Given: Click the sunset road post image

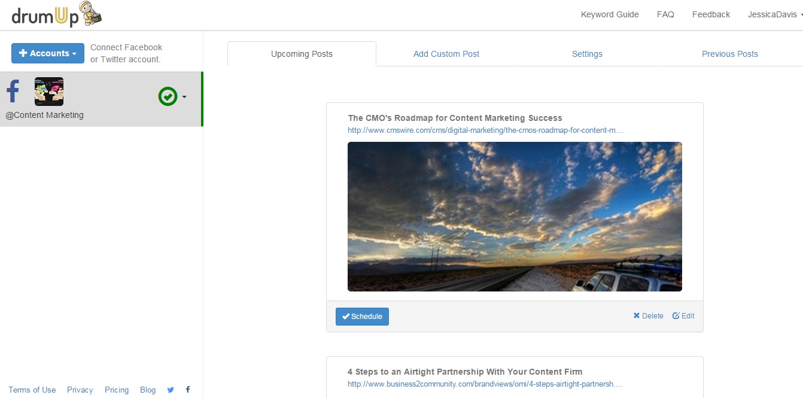Looking at the screenshot, I should point(515,216).
